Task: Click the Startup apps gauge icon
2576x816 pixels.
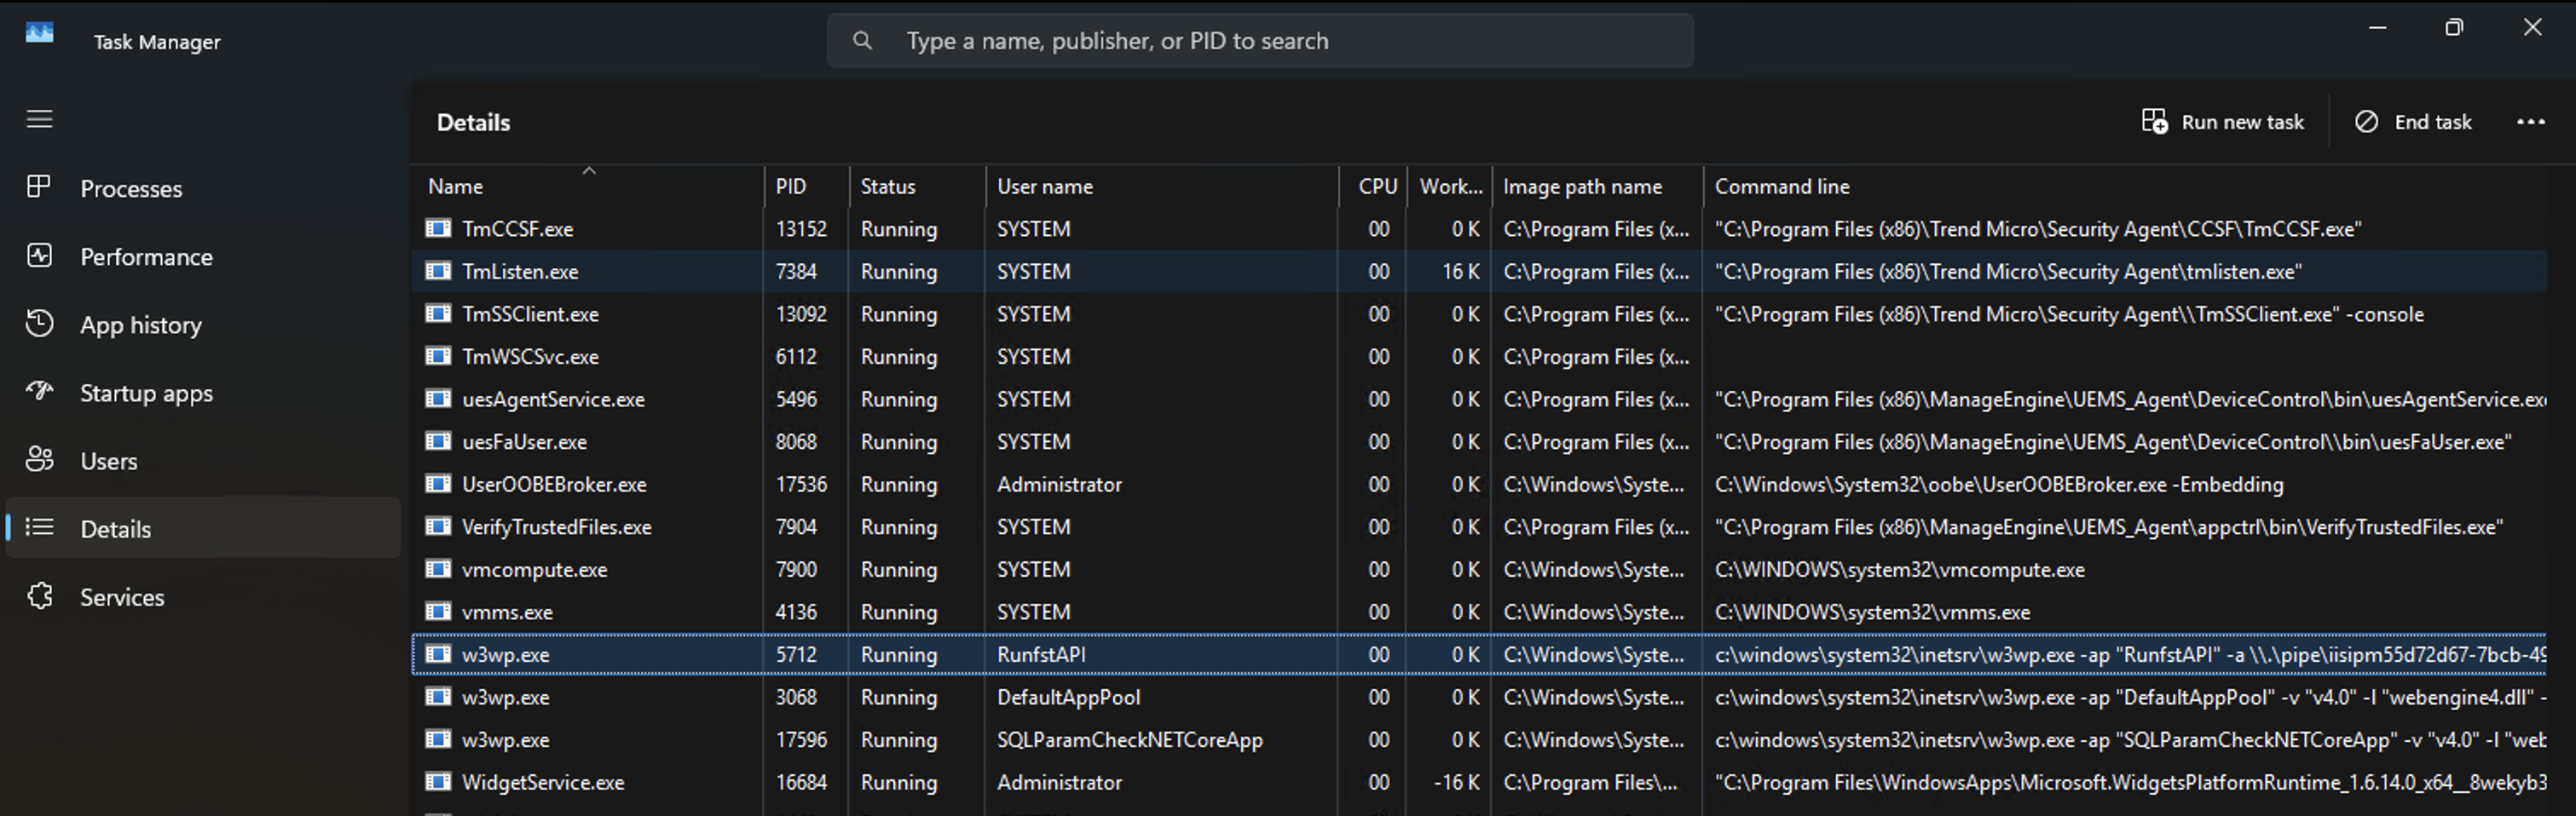Action: point(39,392)
